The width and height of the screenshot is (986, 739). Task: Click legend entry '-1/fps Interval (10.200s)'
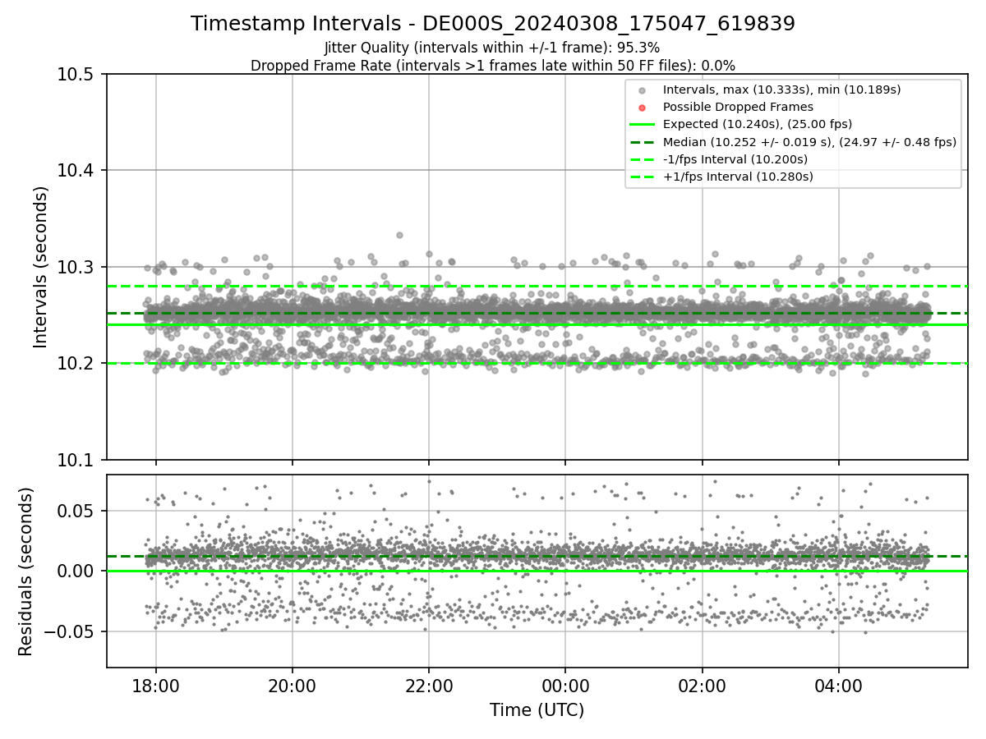pos(735,159)
